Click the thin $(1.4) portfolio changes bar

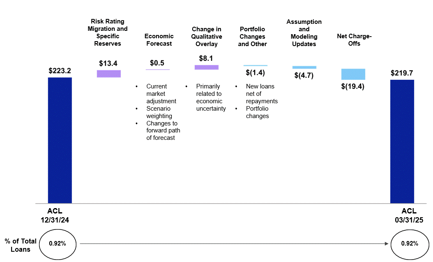(255, 65)
